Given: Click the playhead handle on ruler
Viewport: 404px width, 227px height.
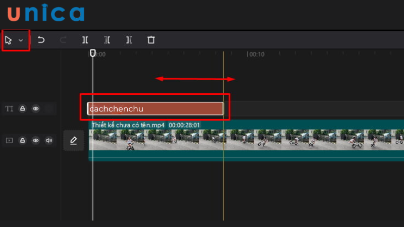Looking at the screenshot, I should point(93,53).
